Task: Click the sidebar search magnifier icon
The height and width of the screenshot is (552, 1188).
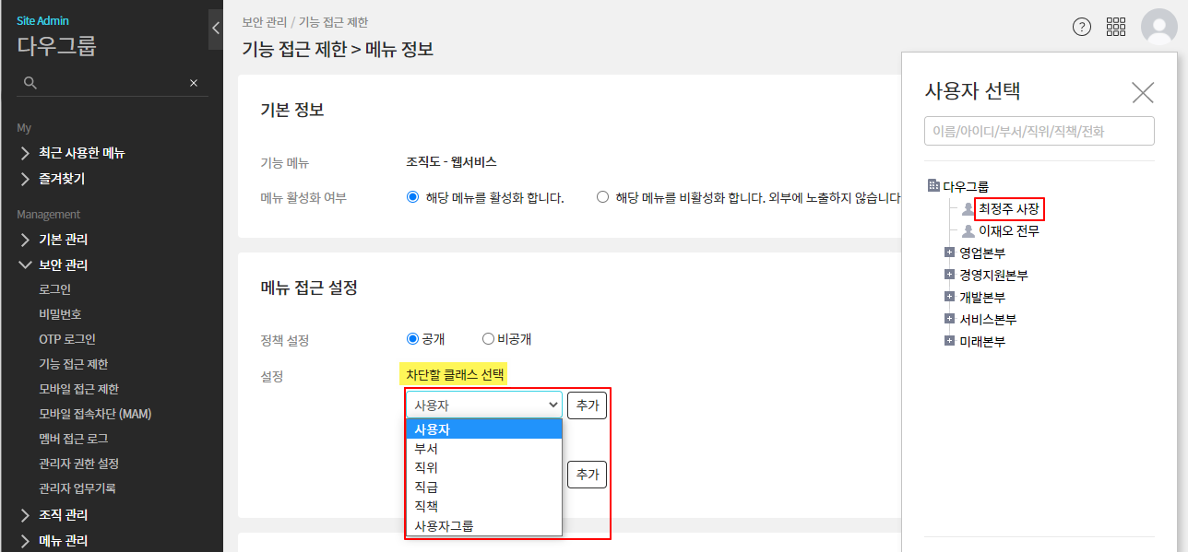Action: coord(30,83)
